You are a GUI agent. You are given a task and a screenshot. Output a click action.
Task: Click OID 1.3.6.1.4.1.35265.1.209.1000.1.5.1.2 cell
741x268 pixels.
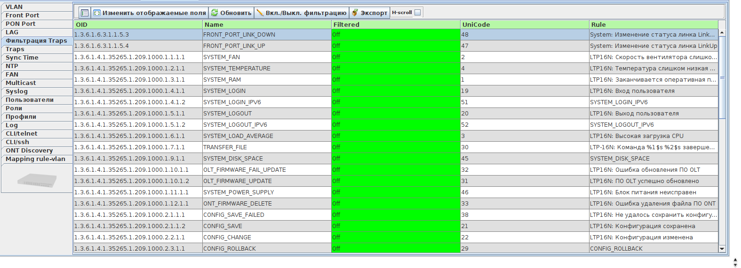(138, 125)
